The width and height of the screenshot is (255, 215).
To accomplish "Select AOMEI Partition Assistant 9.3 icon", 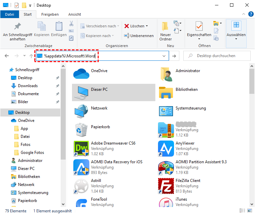I will [x=166, y=168].
